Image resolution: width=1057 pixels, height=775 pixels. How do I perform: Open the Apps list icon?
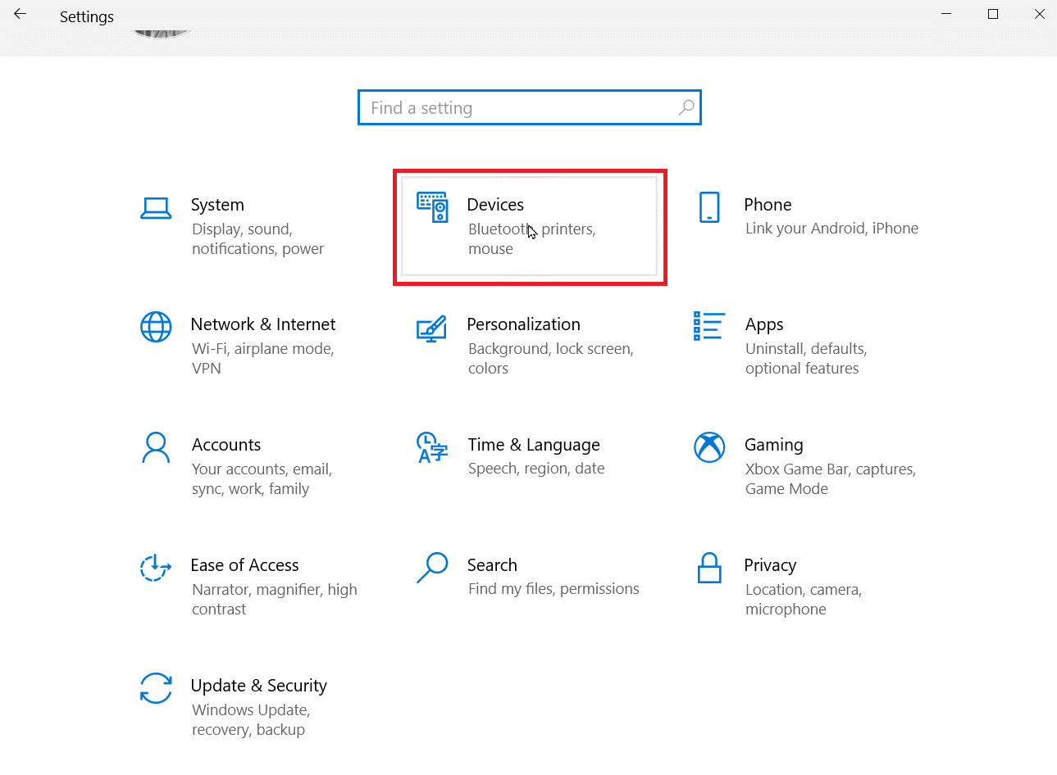pos(708,326)
